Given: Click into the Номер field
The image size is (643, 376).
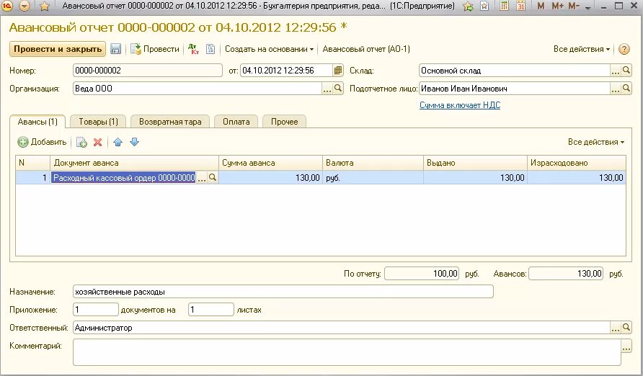Looking at the screenshot, I should click(148, 71).
